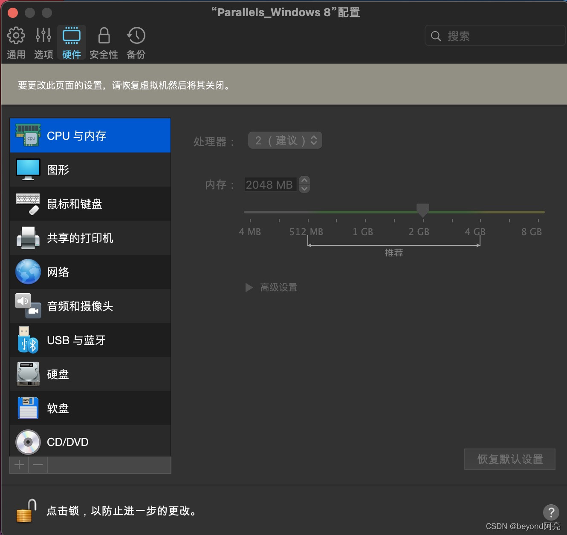
Task: Click the 内存 2048 MB memory field
Action: 270,184
